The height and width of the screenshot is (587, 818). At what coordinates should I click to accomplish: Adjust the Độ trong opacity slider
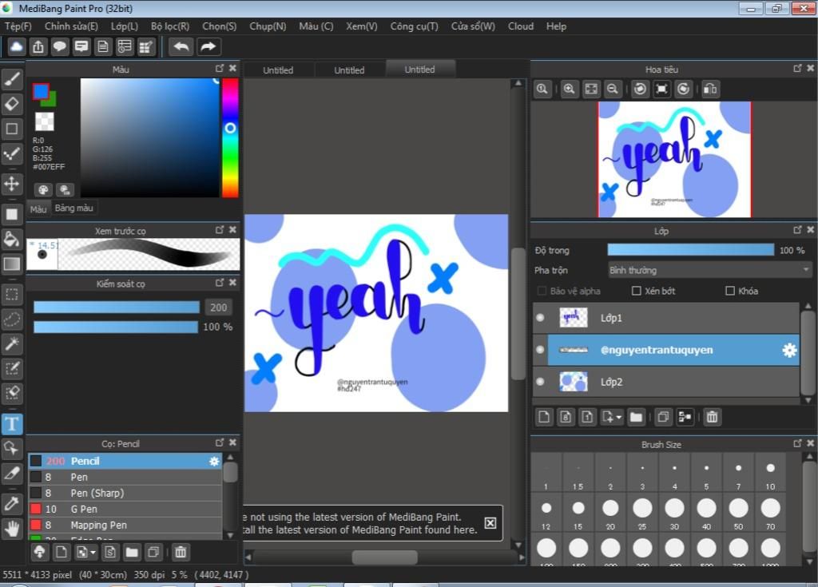(691, 251)
